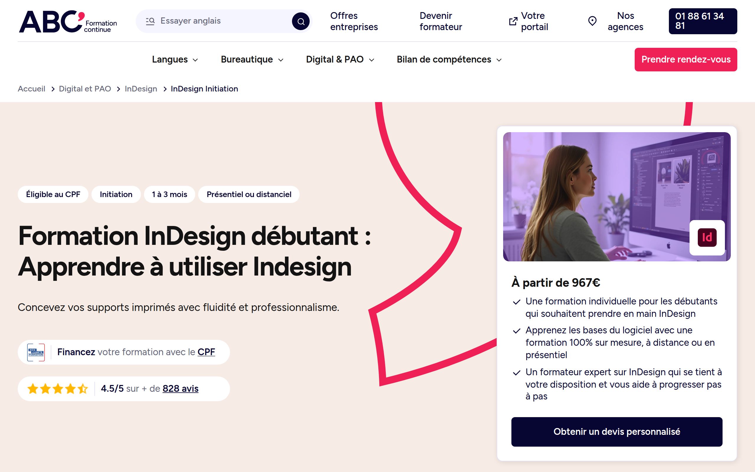Click the Prendre rendez-vous button
This screenshot has height=472, width=755.
pyautogui.click(x=686, y=59)
